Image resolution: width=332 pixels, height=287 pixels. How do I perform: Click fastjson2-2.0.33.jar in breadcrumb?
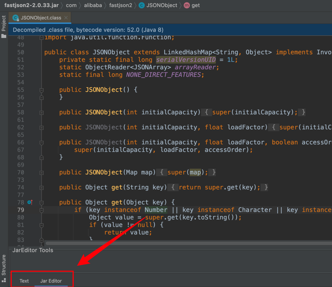click(31, 5)
